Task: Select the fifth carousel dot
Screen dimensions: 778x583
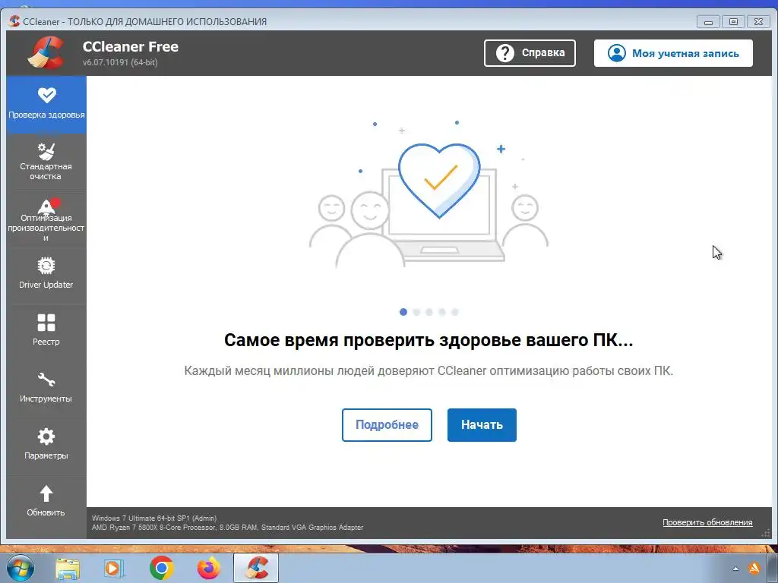Action: point(455,312)
